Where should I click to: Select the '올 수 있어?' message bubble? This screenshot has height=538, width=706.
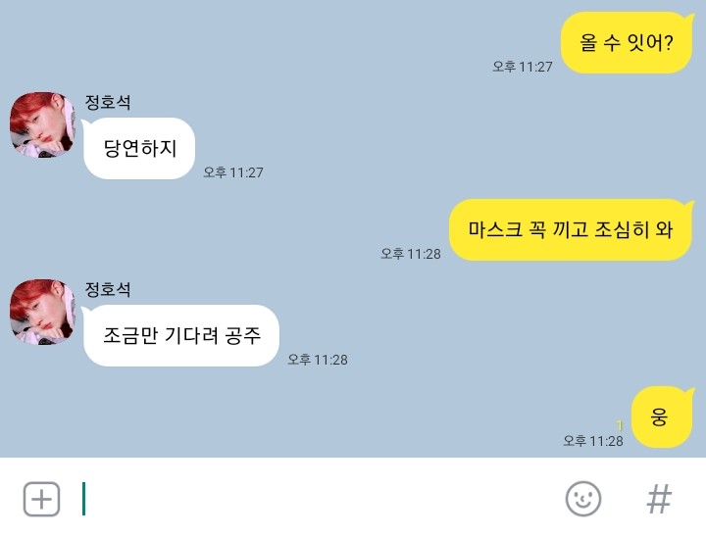[627, 43]
